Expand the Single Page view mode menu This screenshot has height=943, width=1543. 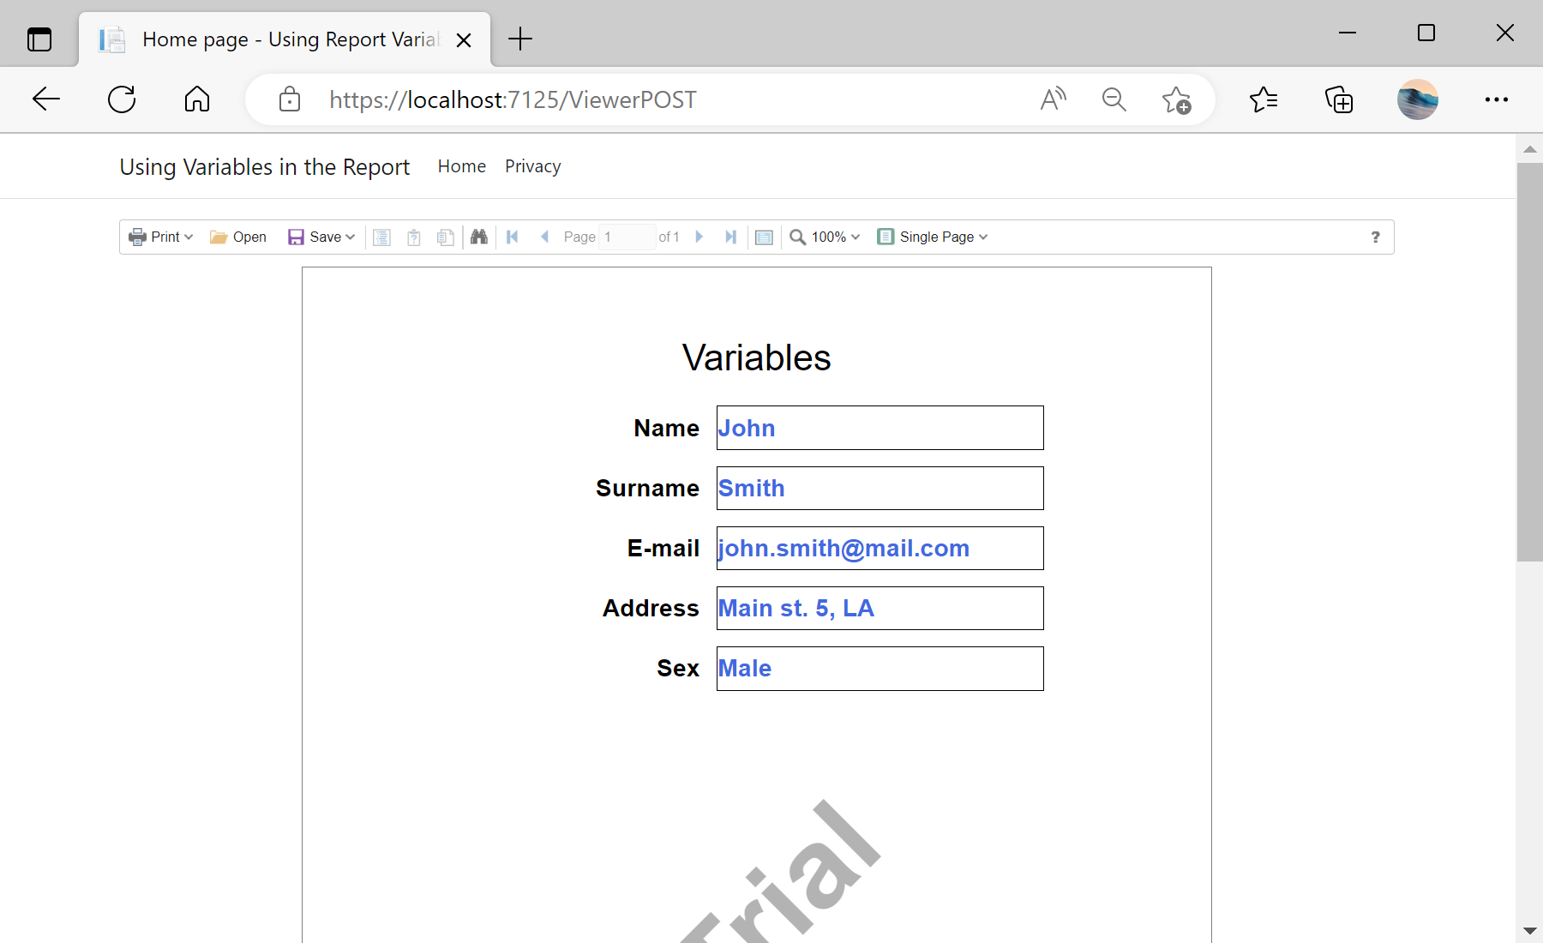click(x=933, y=237)
